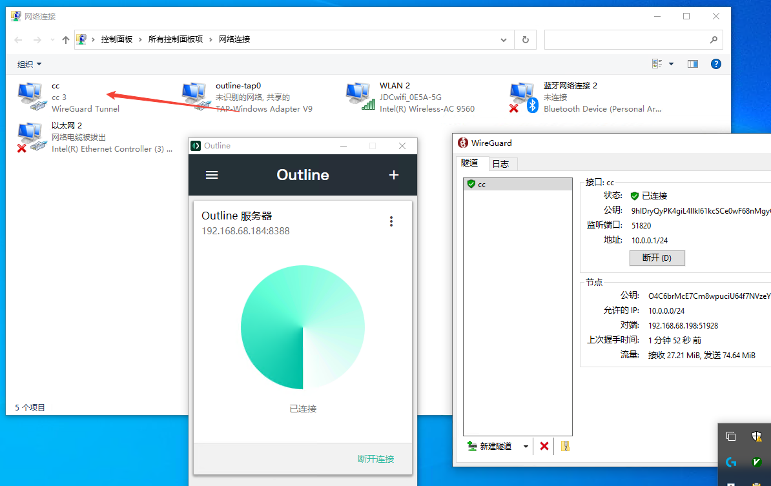
Task: Click address value 10.0.0.1/24
Action: coord(650,240)
